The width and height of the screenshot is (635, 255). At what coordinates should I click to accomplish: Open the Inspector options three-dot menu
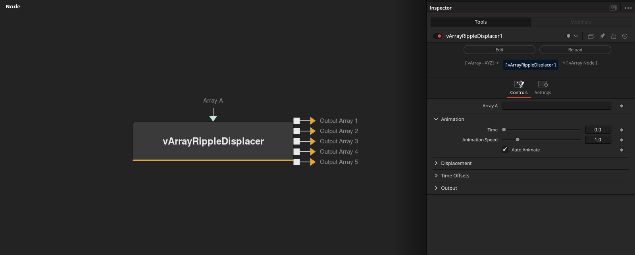coord(628,8)
